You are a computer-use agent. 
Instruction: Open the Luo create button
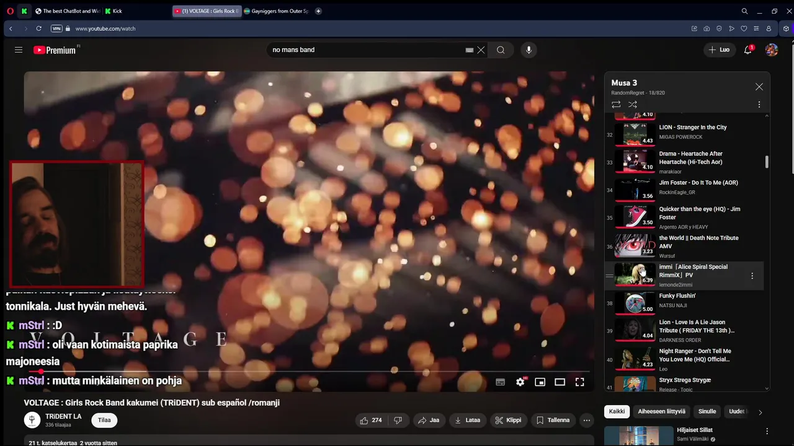tap(720, 50)
